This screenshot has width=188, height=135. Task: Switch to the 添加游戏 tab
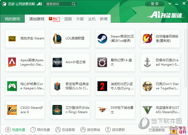click(37, 19)
